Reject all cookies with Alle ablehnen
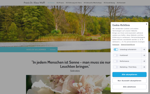This screenshot has height=94, width=150. [x=129, y=87]
